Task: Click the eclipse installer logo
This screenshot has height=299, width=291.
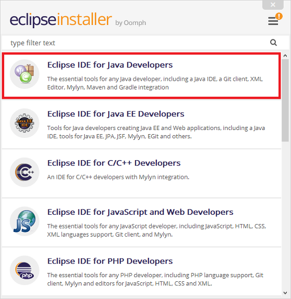Action: 61,20
